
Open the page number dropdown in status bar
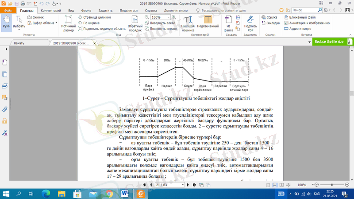[182, 185]
